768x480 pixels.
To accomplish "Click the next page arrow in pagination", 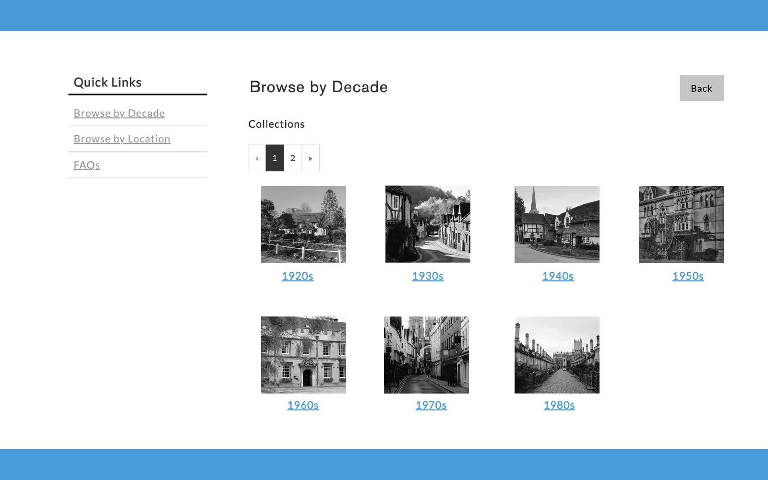I will (311, 158).
